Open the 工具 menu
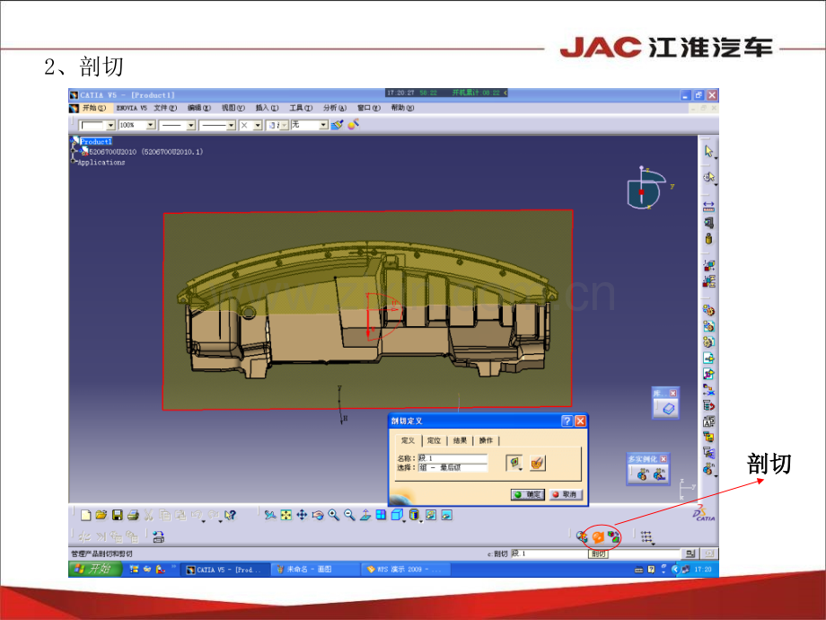The width and height of the screenshot is (826, 620). 295,108
